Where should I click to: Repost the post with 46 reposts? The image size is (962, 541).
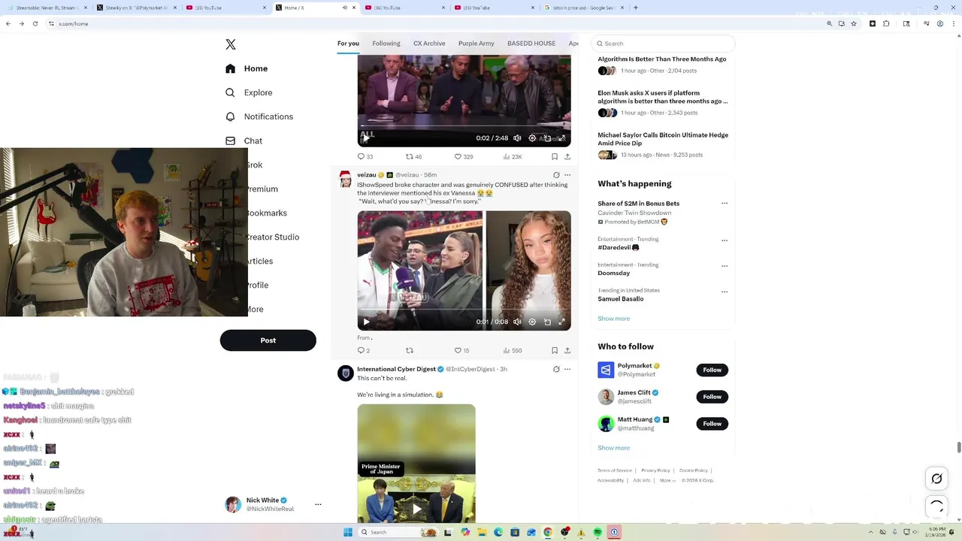[414, 157]
